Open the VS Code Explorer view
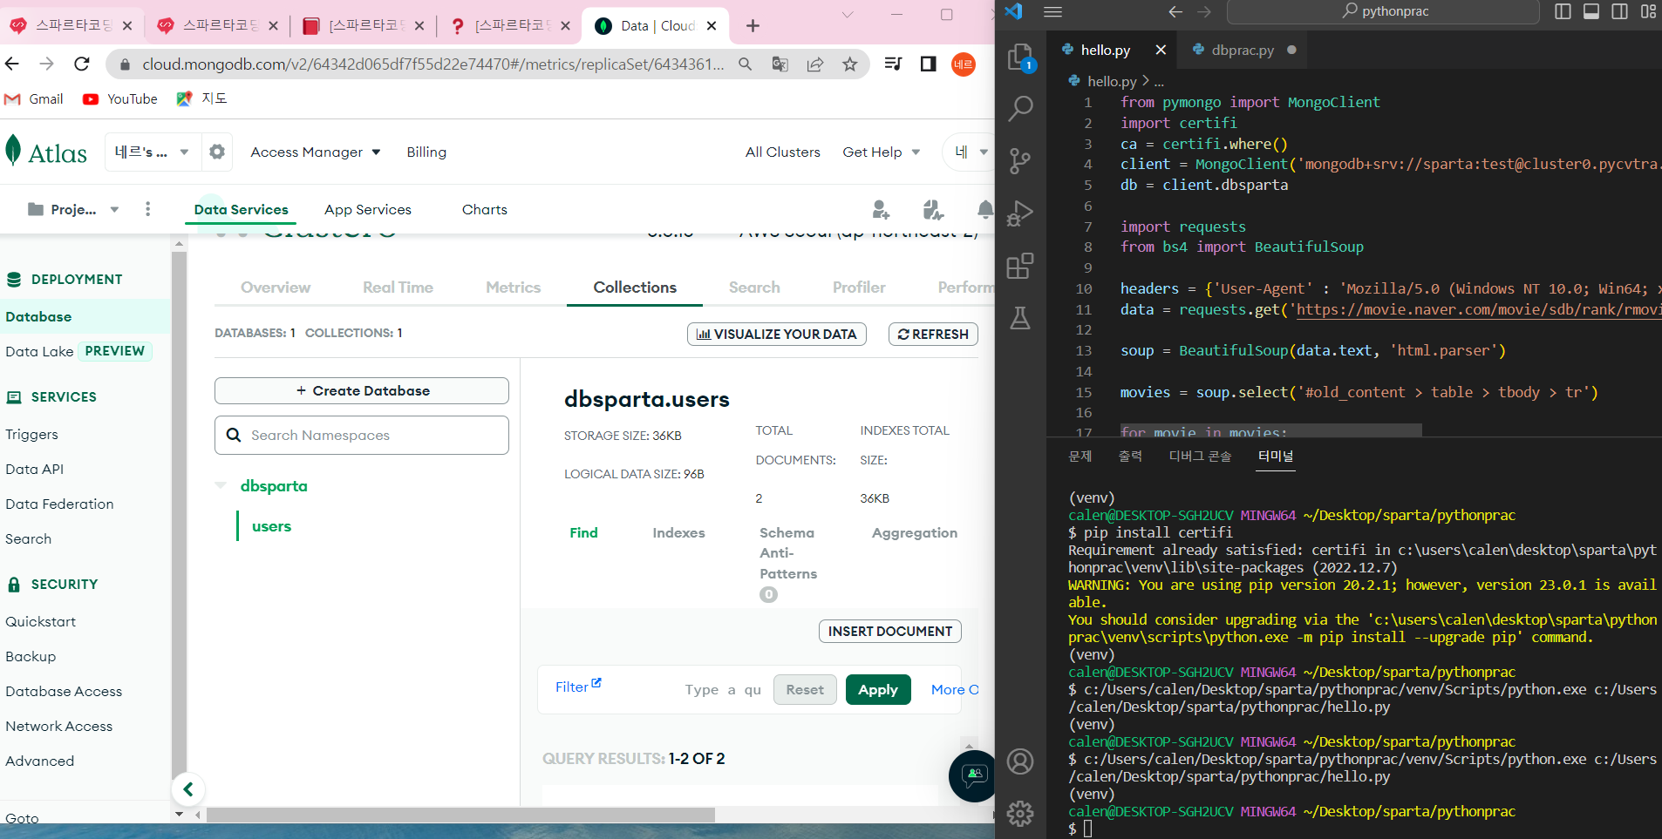1662x839 pixels. pos(1019,58)
